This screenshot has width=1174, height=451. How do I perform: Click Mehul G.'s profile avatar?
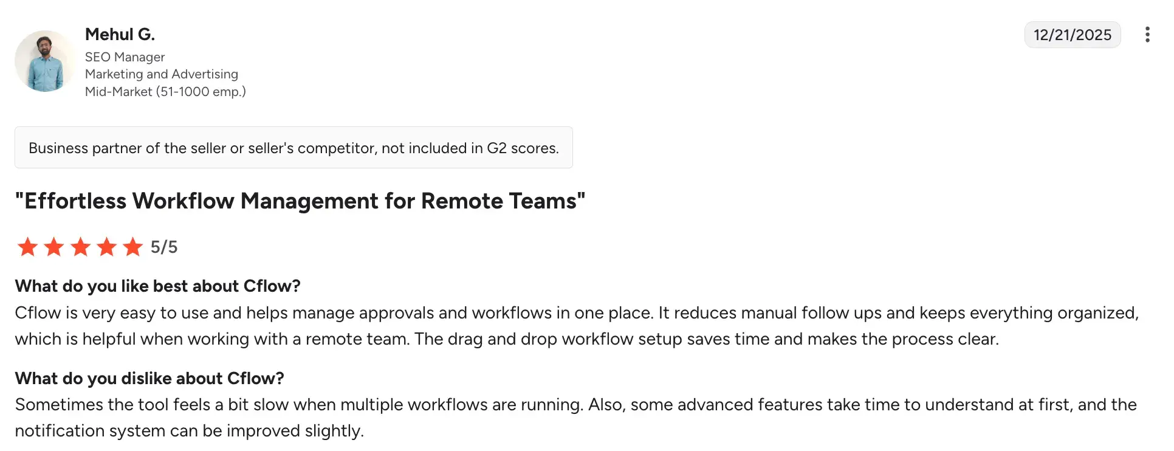pos(44,61)
